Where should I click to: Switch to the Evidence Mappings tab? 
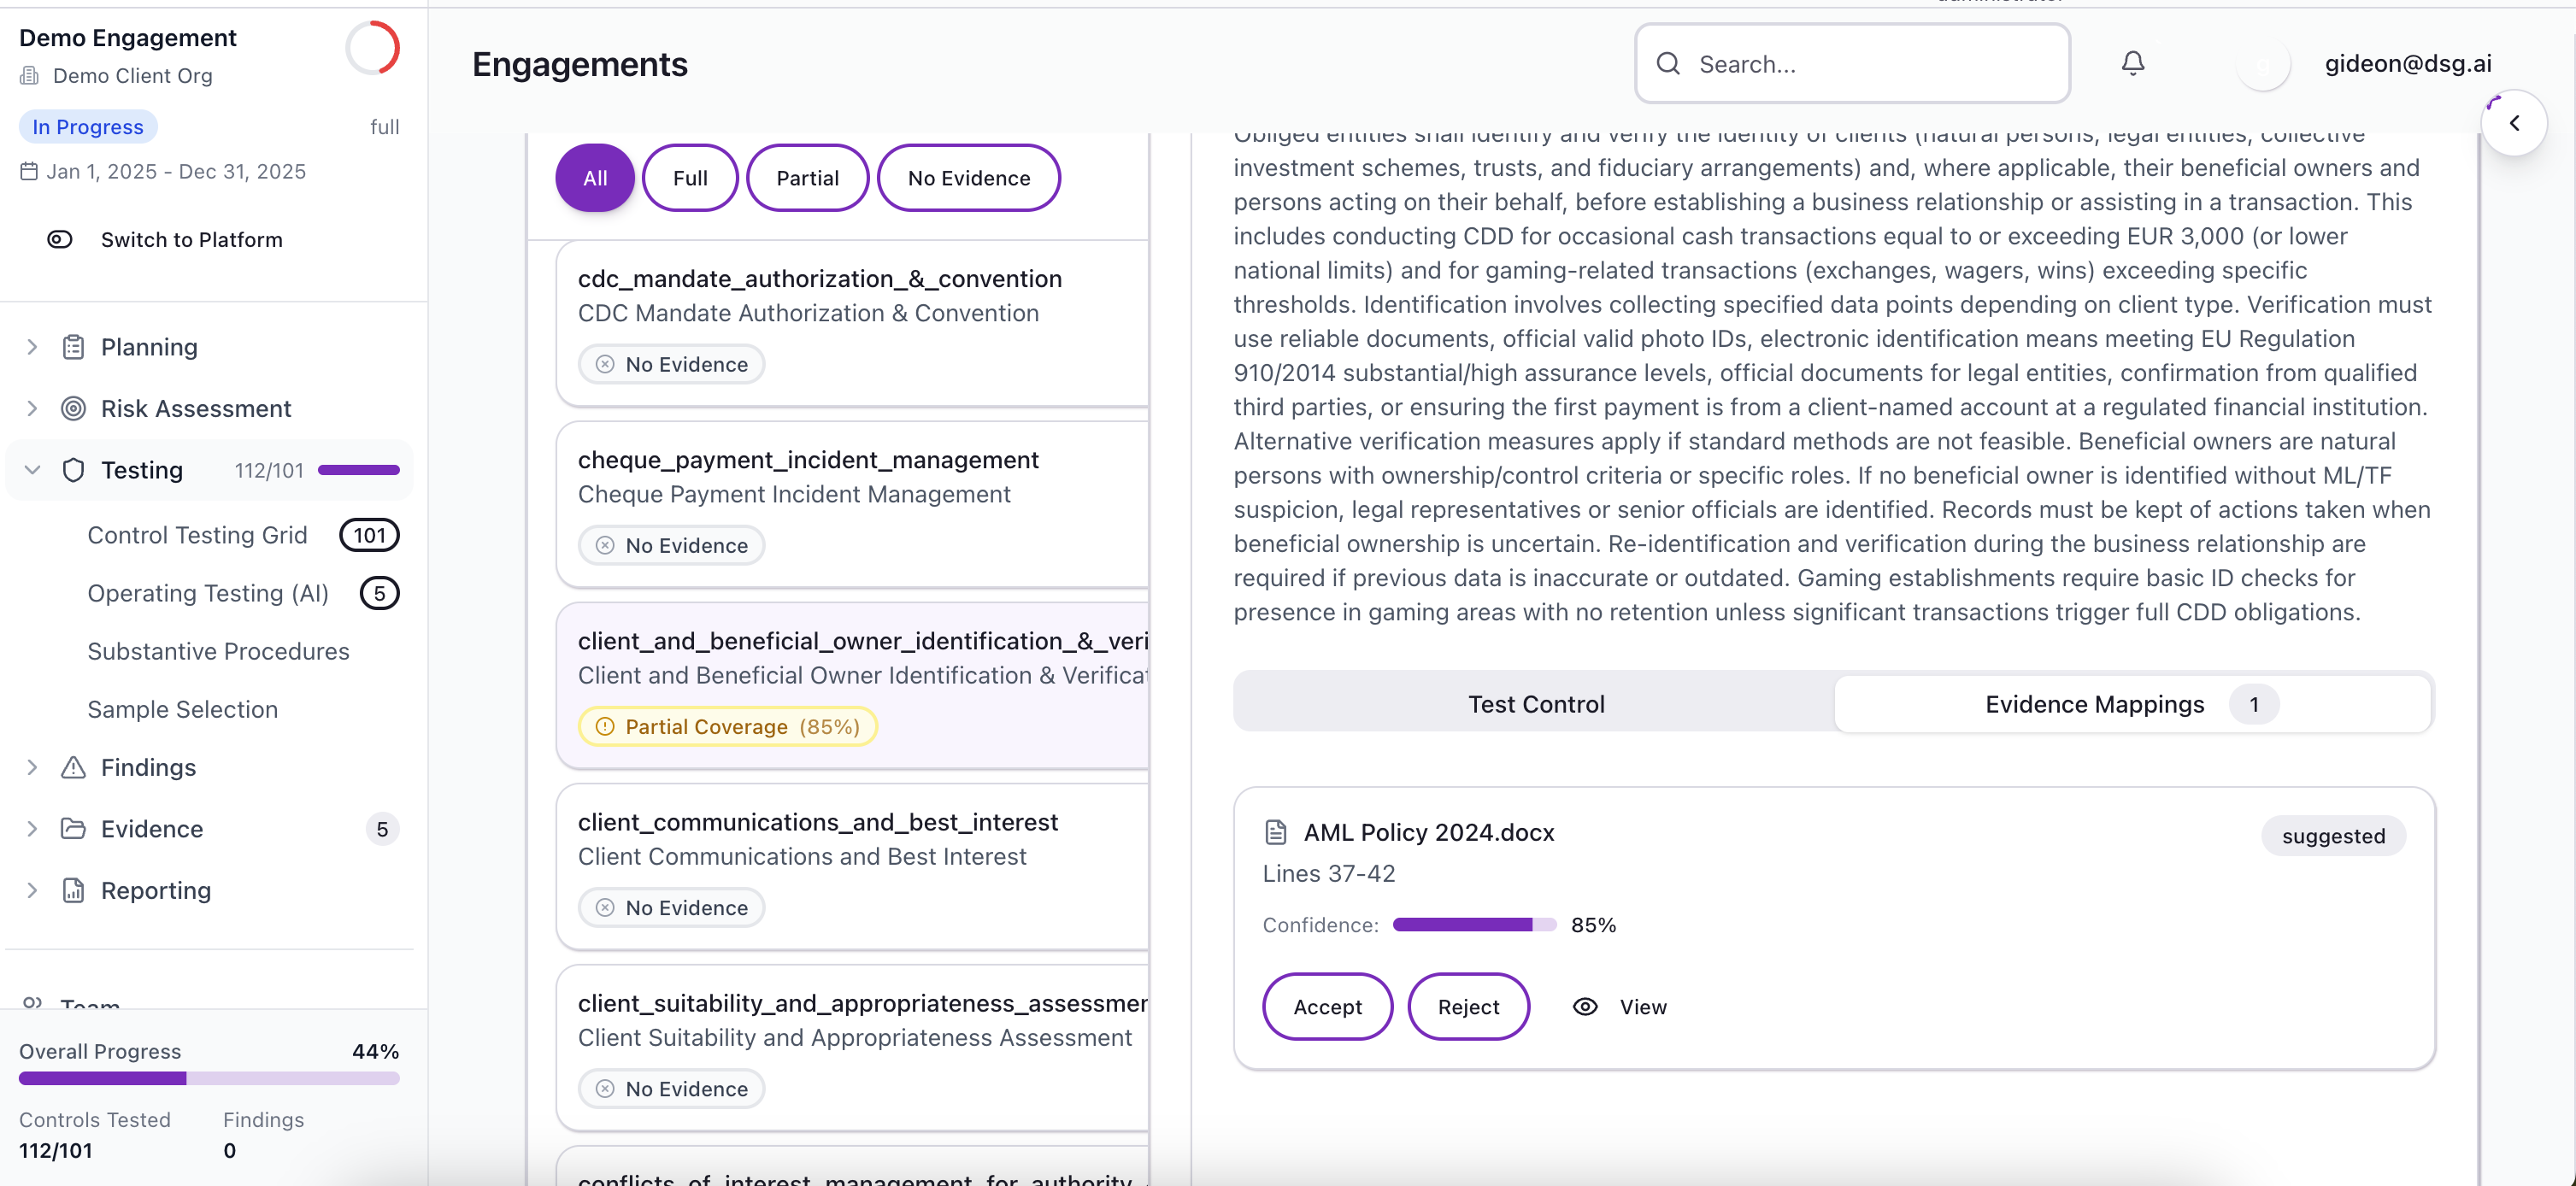coord(2132,704)
